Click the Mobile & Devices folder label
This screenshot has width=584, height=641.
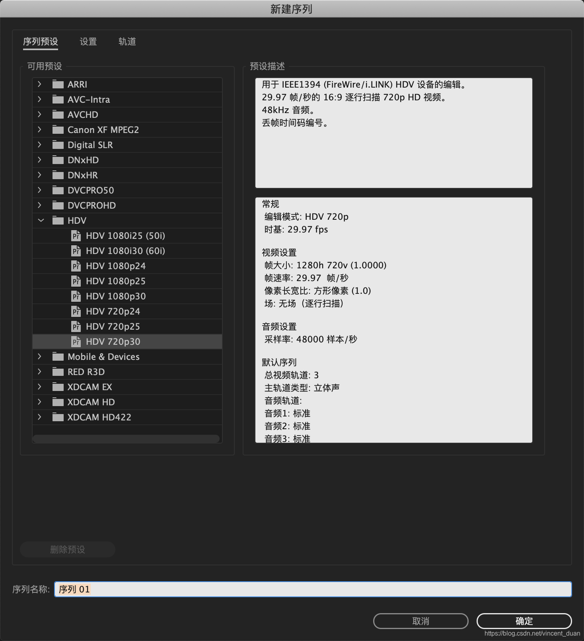103,357
